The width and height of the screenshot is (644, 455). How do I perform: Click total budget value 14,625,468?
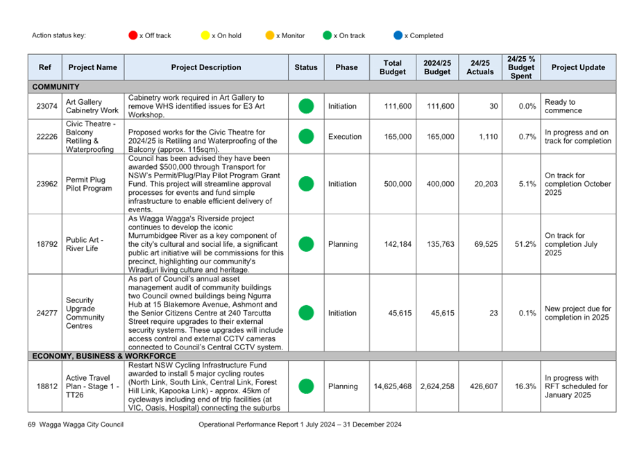[x=393, y=386]
